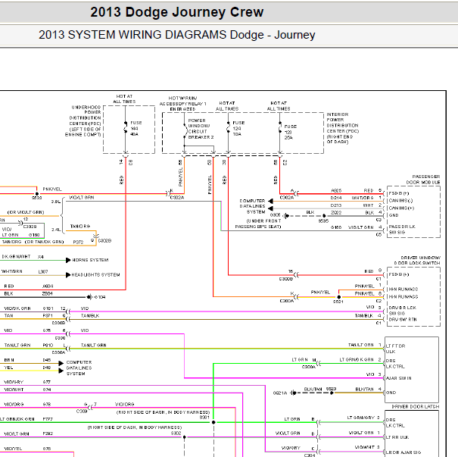The width and height of the screenshot is (458, 457).
Task: Click the S535 splice label
Action: tap(323, 221)
